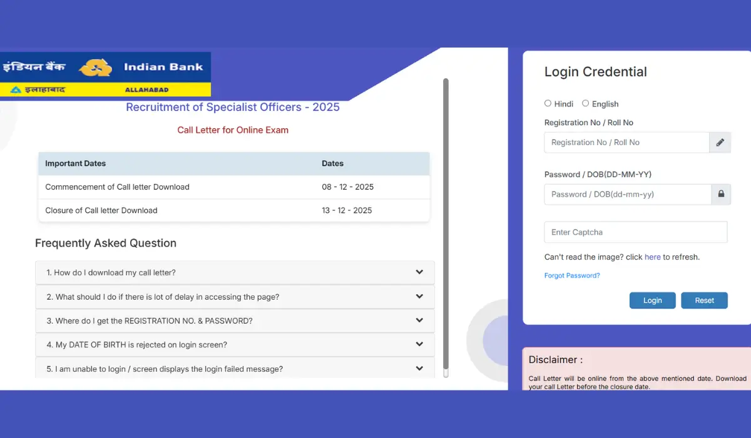Click the pencil icon beside Registration No field
The width and height of the screenshot is (751, 438).
coord(720,142)
